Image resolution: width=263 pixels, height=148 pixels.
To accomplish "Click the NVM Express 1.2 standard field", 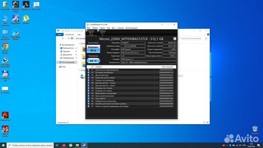I will [x=148, y=59].
